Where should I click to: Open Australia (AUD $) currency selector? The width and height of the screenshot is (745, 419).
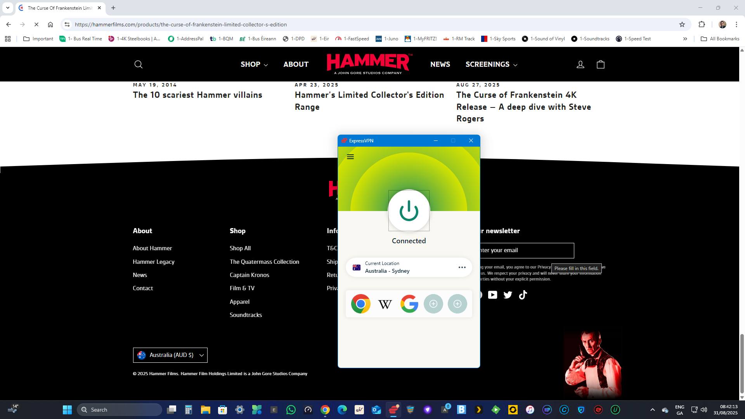pos(170,355)
